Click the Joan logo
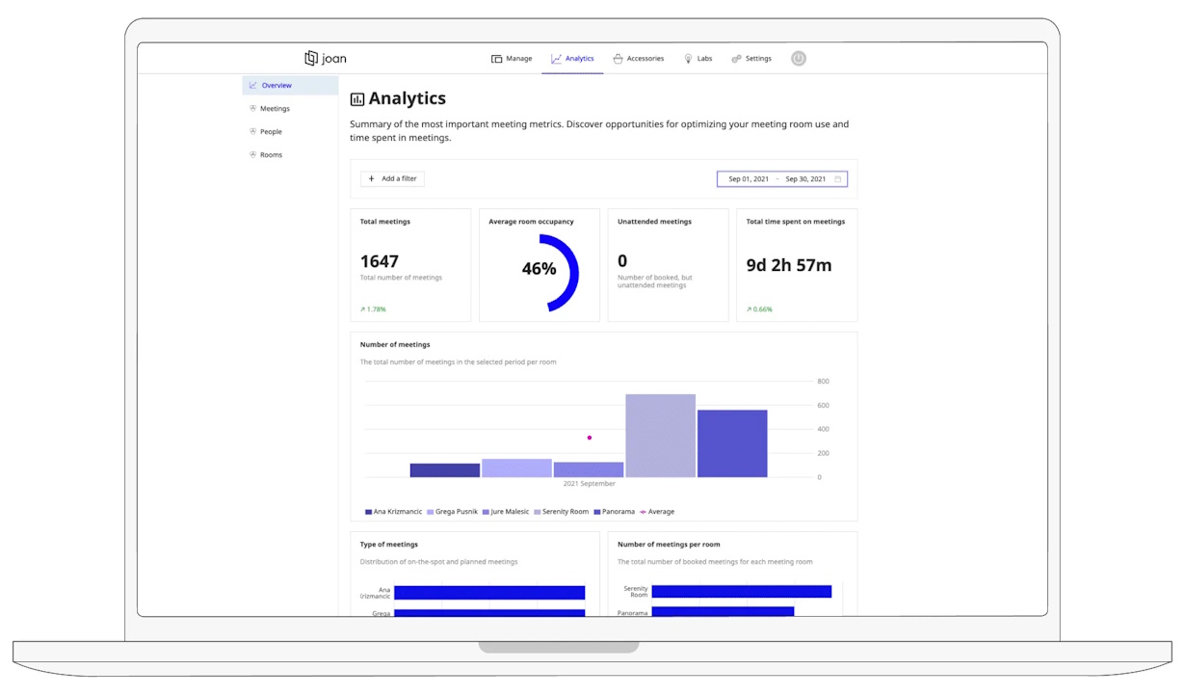This screenshot has height=696, width=1185. tap(326, 58)
